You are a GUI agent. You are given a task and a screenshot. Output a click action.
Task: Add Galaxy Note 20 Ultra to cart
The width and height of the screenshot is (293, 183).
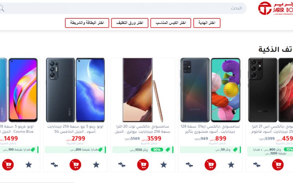[143, 164]
